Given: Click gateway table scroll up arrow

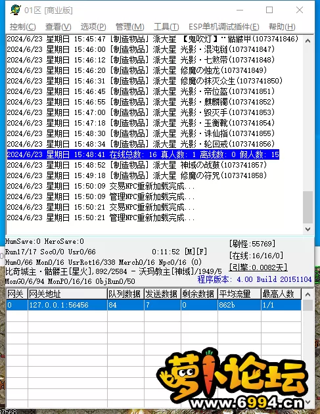Looking at the screenshot, I should click(x=308, y=294).
